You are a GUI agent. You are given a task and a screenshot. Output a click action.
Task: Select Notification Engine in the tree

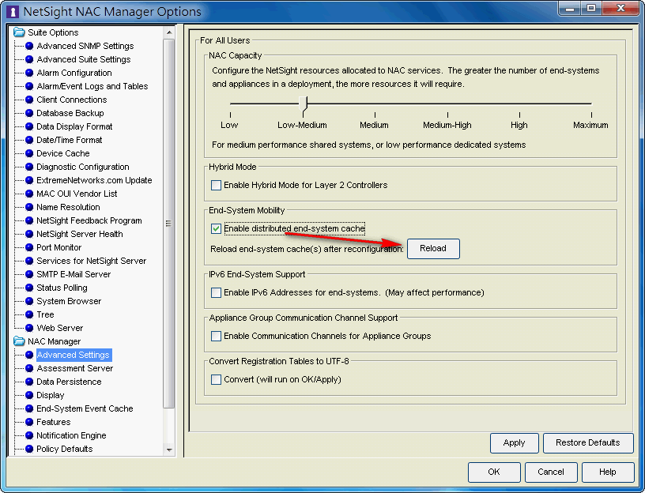72,435
